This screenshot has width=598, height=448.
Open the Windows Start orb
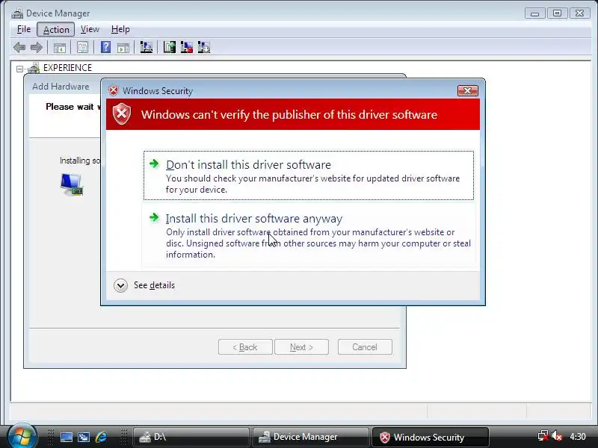pyautogui.click(x=22, y=436)
